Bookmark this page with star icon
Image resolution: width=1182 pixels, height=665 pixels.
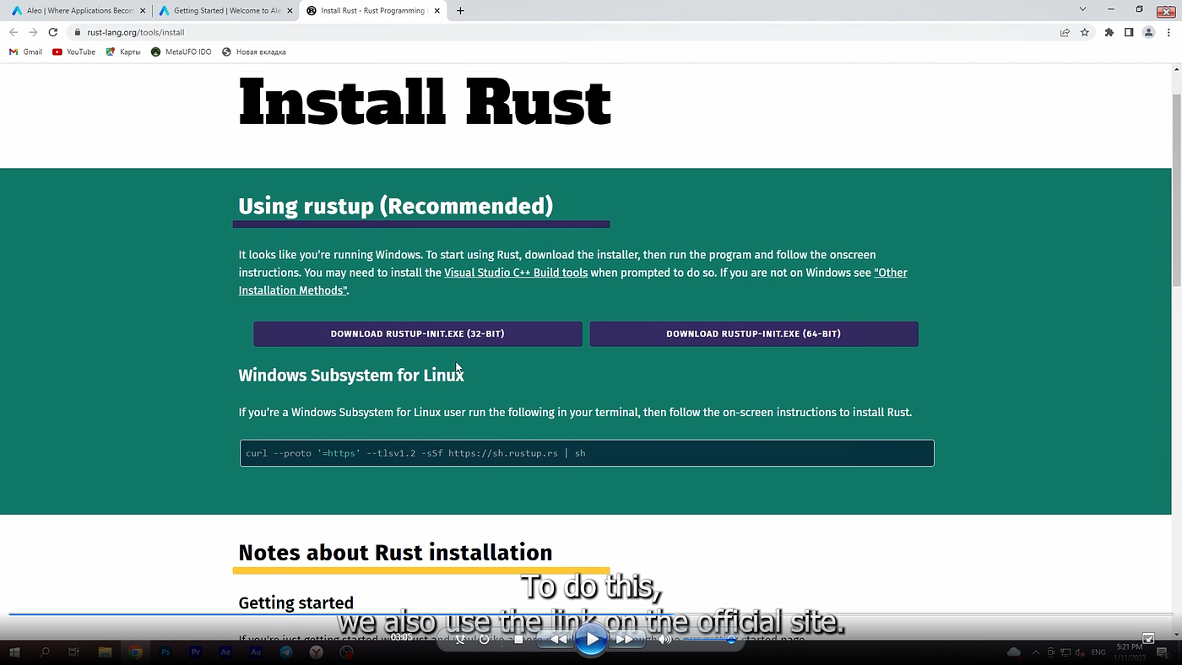click(1085, 32)
